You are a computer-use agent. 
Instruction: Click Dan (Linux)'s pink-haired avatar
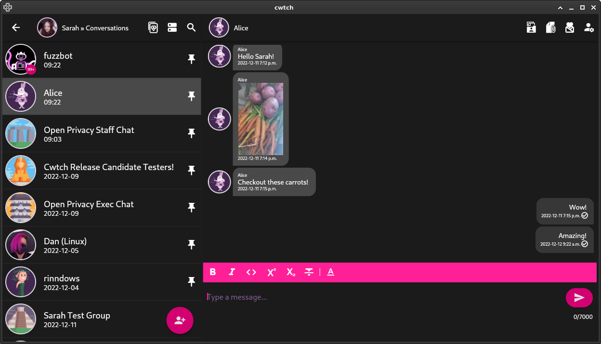(x=21, y=245)
